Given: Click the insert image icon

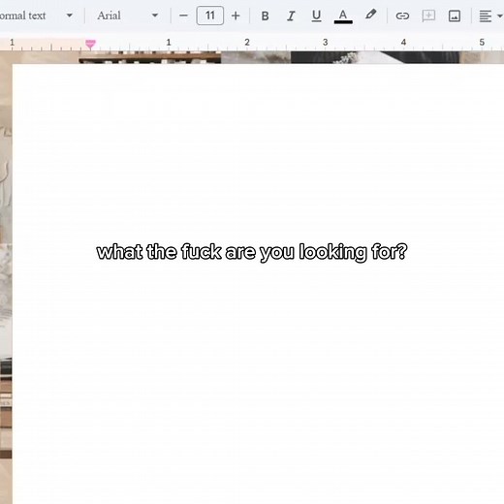Looking at the screenshot, I should pos(455,16).
